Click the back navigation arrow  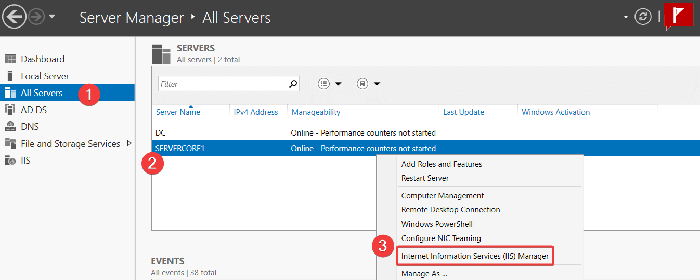point(15,17)
